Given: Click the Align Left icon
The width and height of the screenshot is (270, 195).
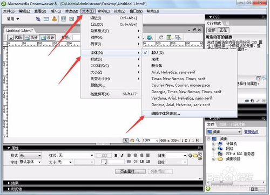Looking at the screenshot, I should click(x=129, y=156).
